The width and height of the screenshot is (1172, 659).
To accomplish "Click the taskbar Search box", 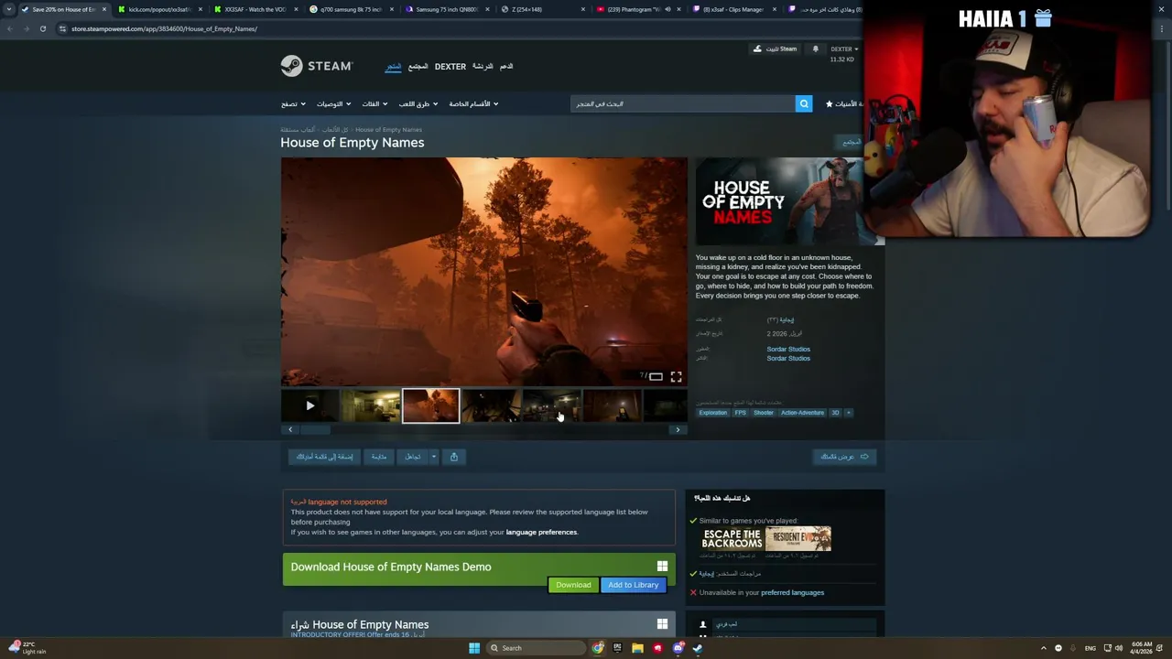I will tap(537, 648).
